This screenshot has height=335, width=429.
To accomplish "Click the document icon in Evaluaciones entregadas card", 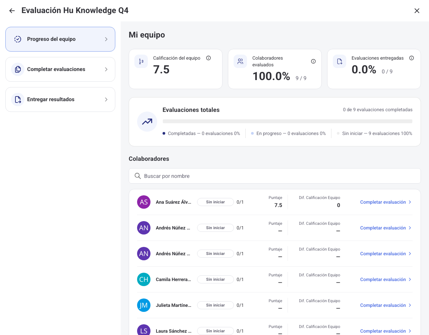I will 340,62.
